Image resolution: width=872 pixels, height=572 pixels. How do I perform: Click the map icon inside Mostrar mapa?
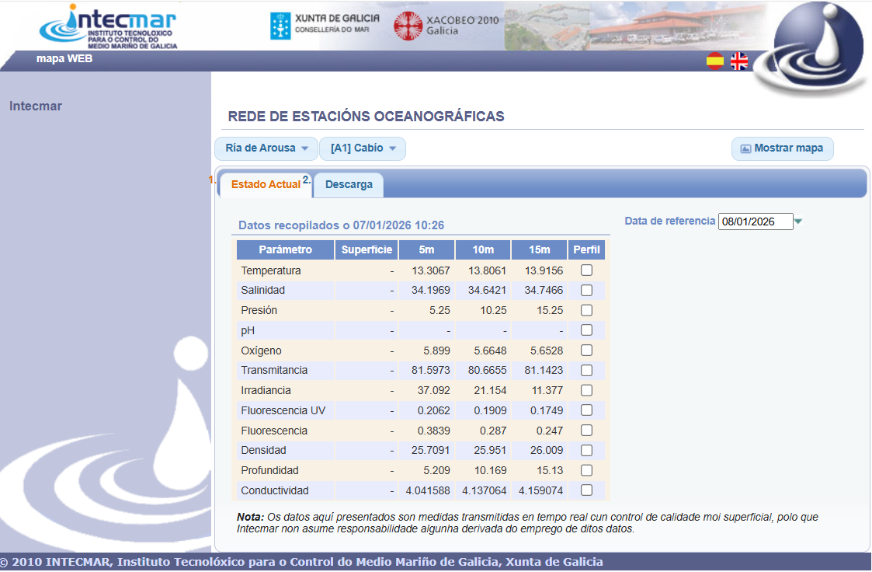(x=746, y=148)
